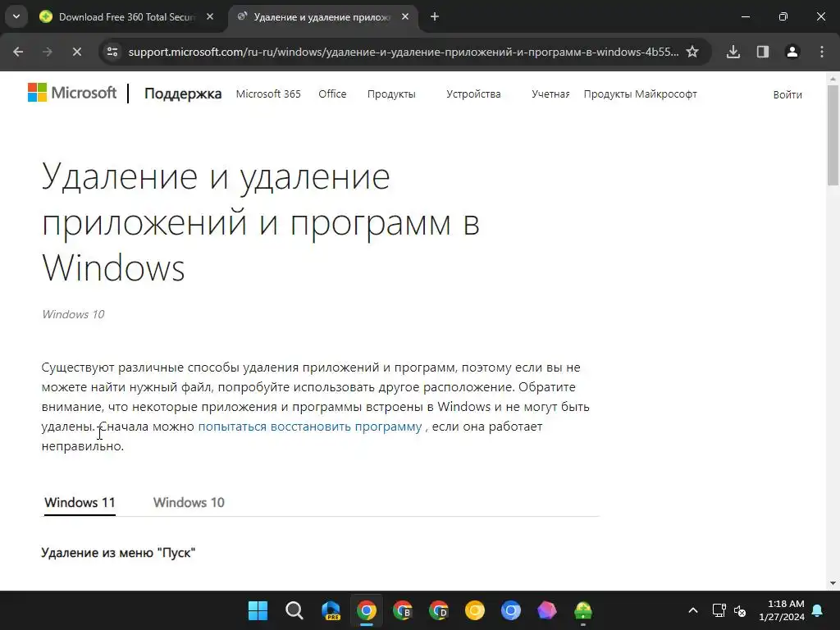The width and height of the screenshot is (840, 630).
Task: Click the Войти sign-in link
Action: pyautogui.click(x=787, y=95)
